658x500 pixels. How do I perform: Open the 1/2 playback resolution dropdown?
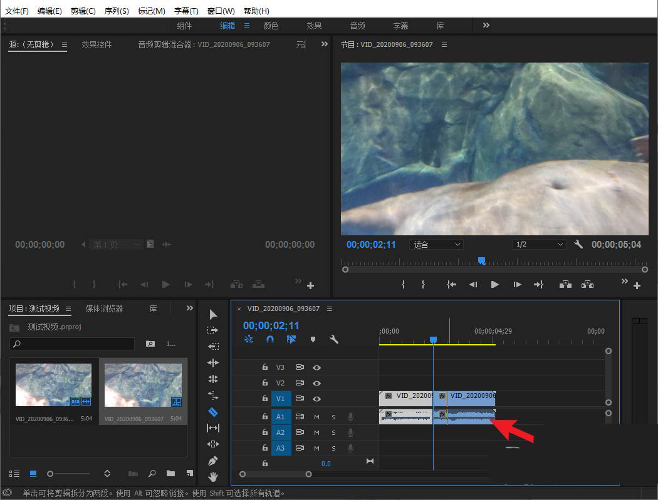tap(538, 245)
